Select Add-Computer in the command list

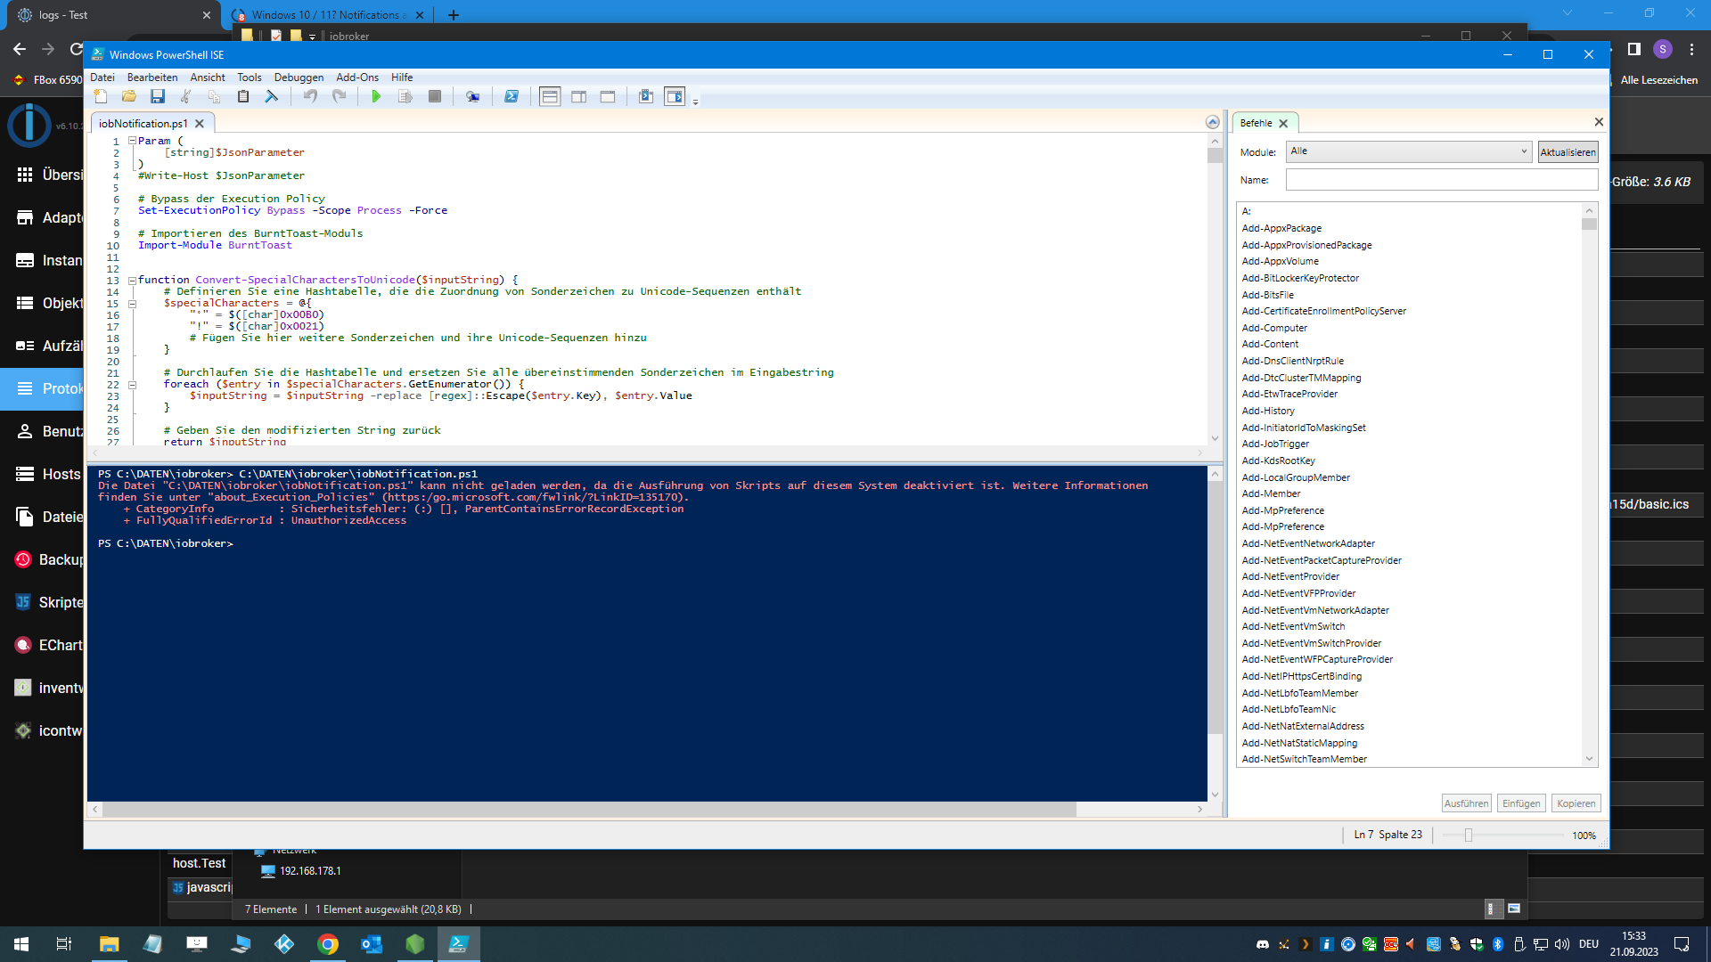click(x=1274, y=329)
